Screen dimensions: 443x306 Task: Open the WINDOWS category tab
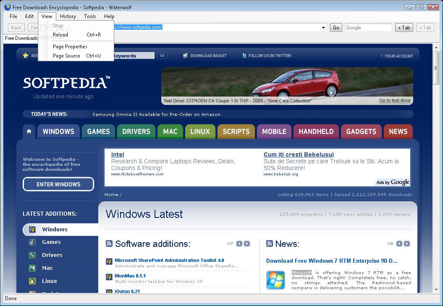58,131
